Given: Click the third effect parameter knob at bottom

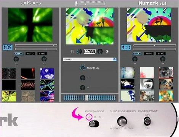Looking at the screenshot, I should (x=83, y=88).
